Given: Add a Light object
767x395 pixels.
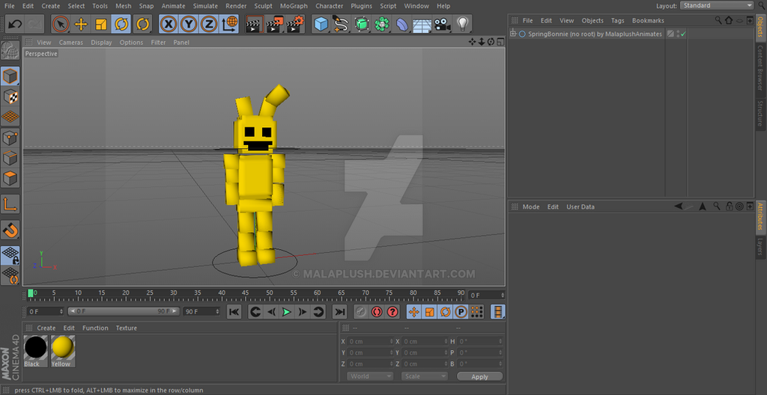Looking at the screenshot, I should pyautogui.click(x=462, y=23).
